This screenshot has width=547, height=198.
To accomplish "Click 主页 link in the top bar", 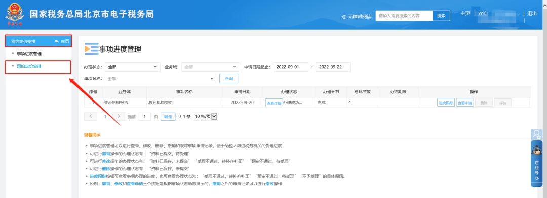I will pyautogui.click(x=465, y=13).
